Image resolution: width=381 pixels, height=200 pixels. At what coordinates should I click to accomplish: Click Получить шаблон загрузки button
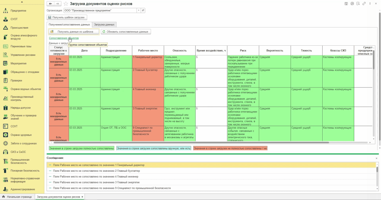(x=67, y=17)
